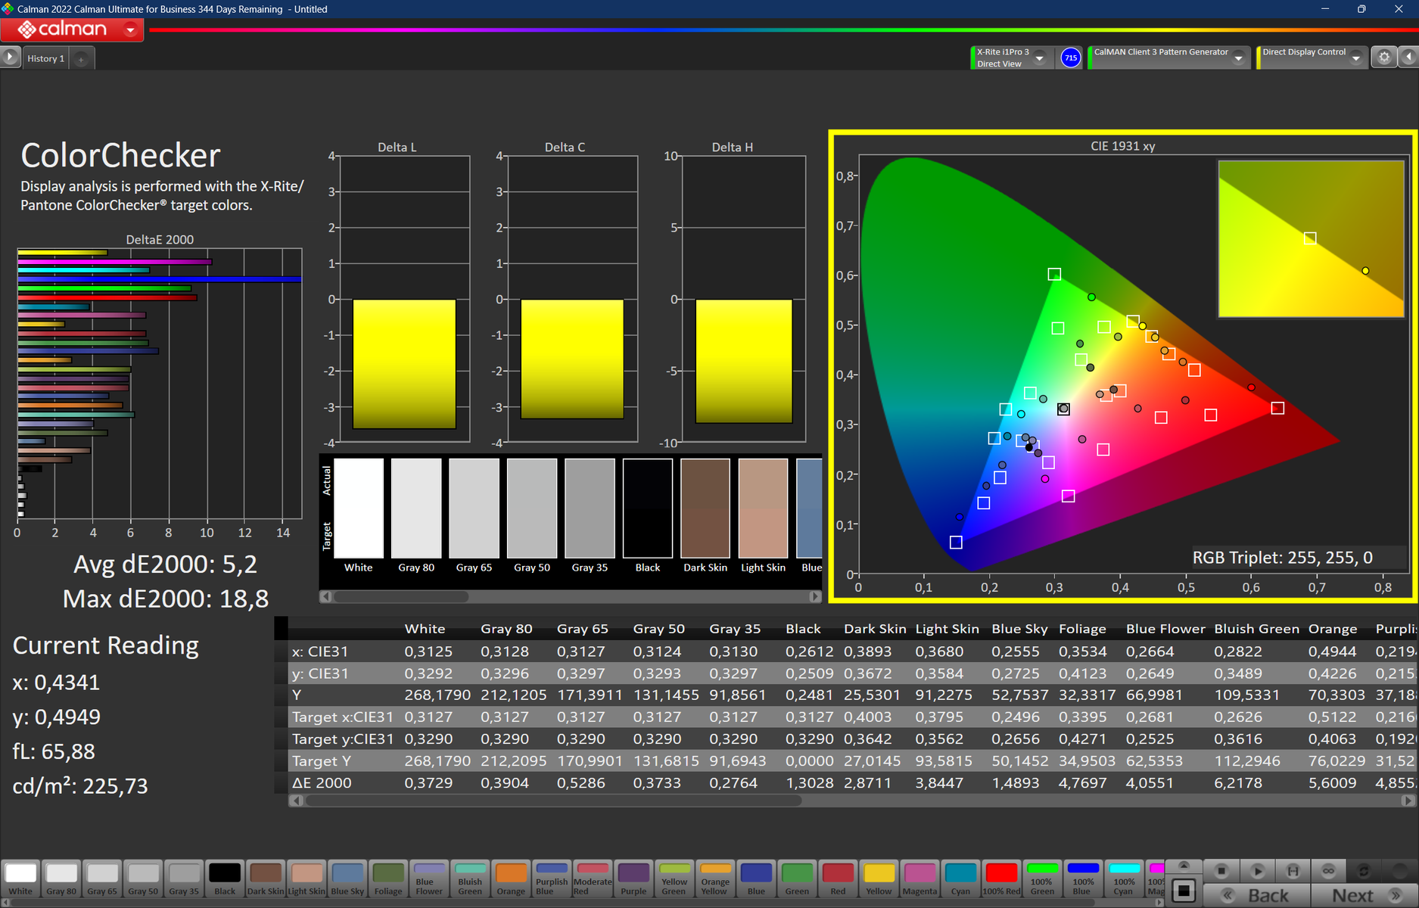Add a new history tab with plus

(x=81, y=59)
